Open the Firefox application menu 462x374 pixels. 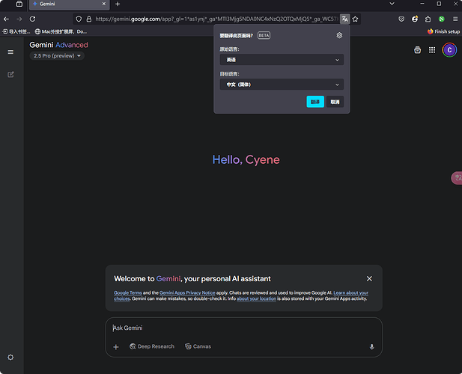click(455, 19)
